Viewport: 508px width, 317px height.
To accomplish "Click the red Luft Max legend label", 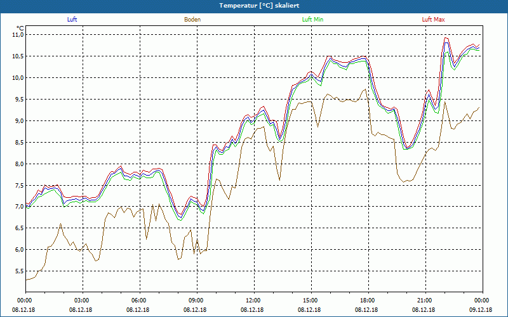I will pos(434,20).
